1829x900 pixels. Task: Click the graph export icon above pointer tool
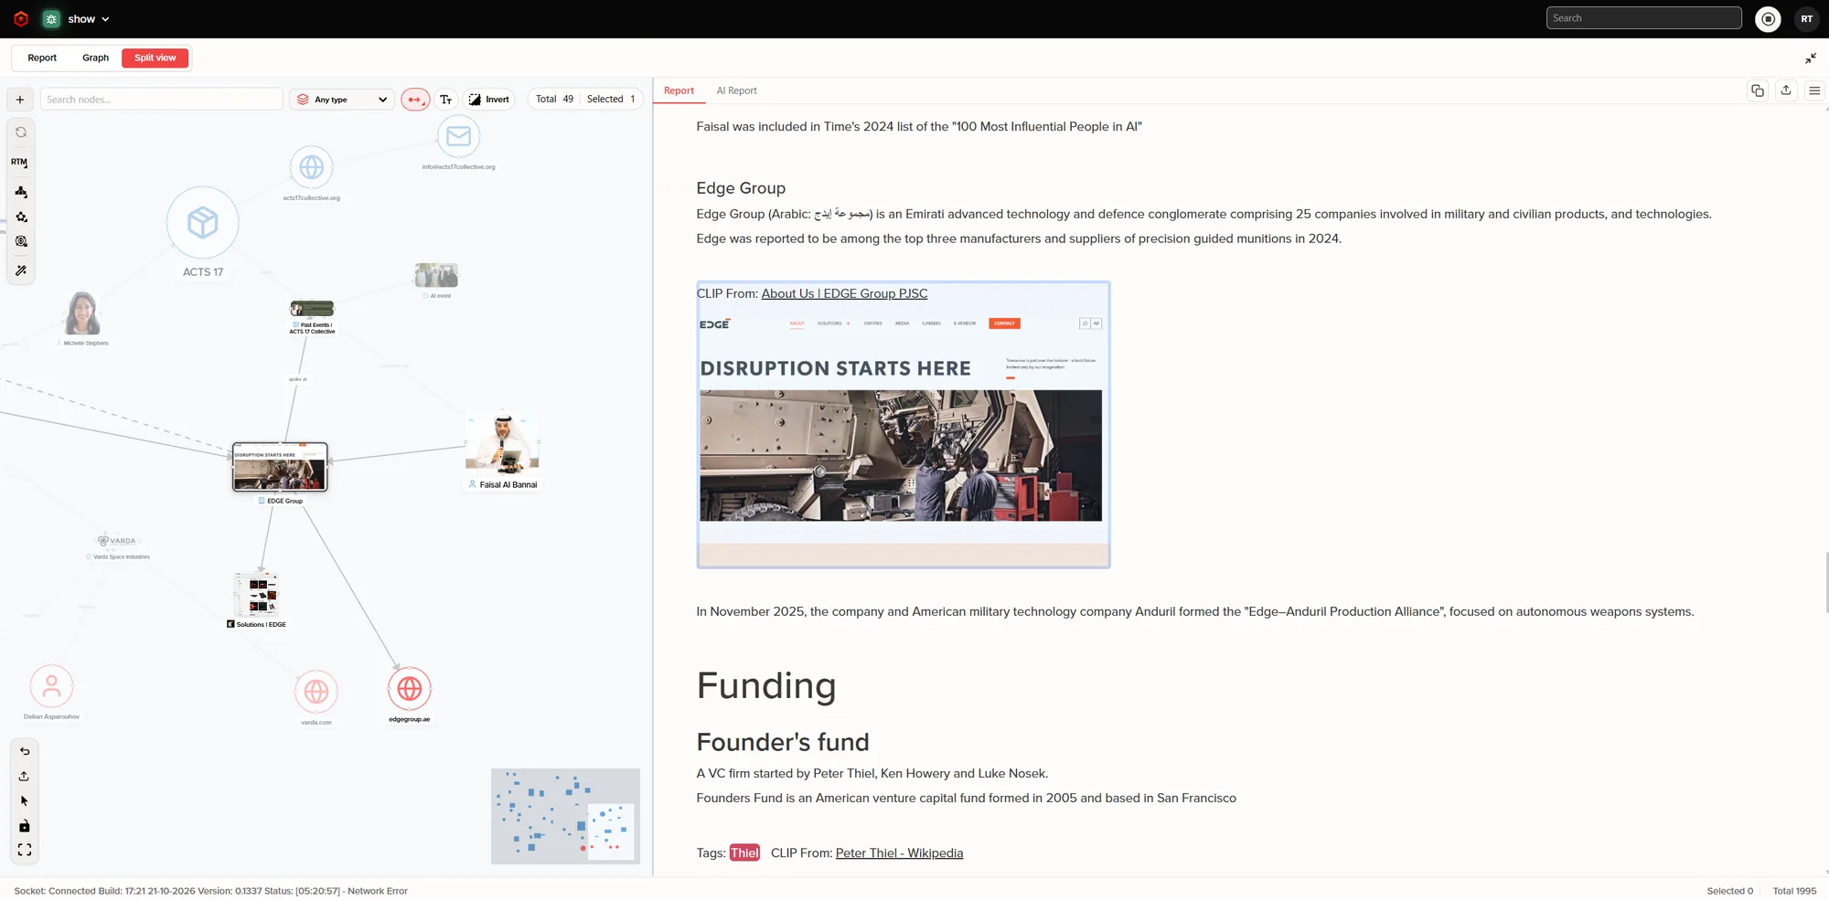click(24, 776)
